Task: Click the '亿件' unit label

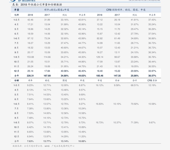Action: pos(17,15)
